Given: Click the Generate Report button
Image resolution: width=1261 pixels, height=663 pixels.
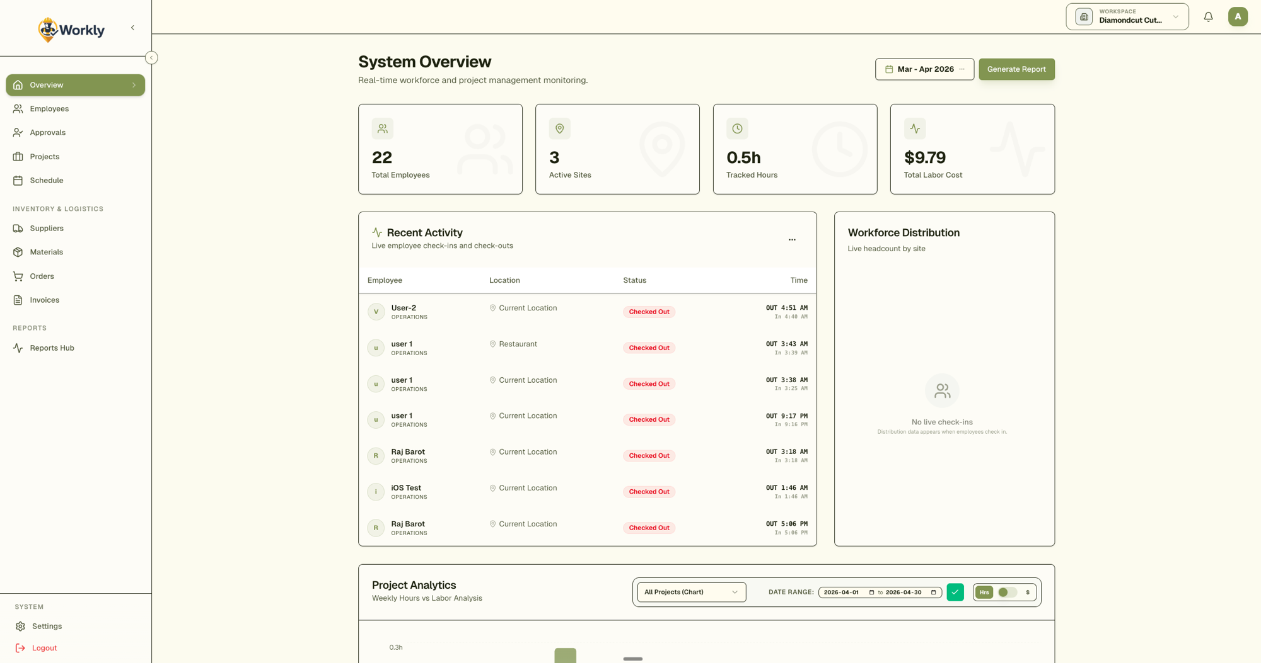Looking at the screenshot, I should pyautogui.click(x=1016, y=69).
